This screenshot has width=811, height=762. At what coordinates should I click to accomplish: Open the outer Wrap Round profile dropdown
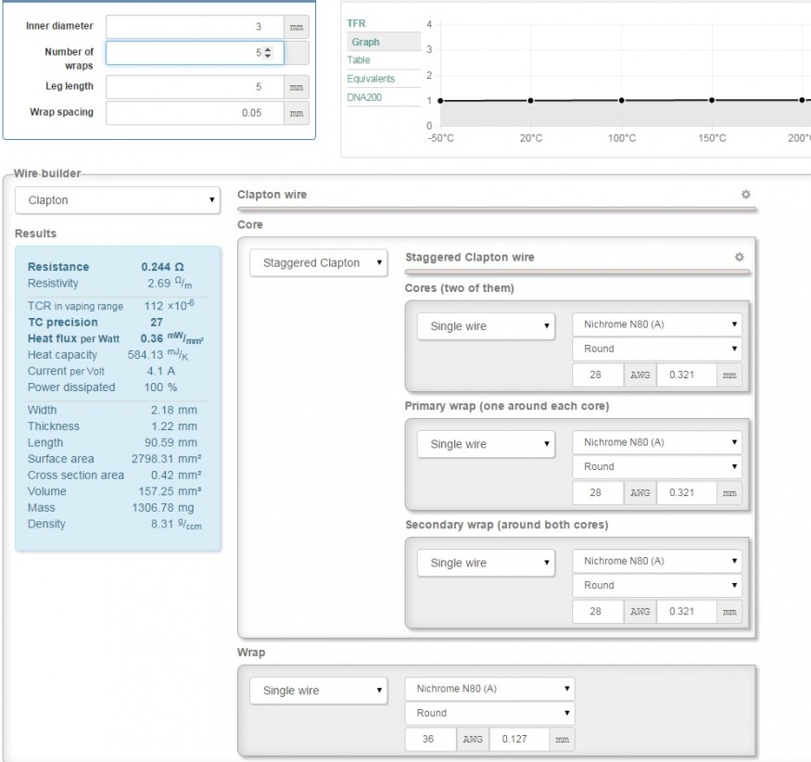pos(489,713)
